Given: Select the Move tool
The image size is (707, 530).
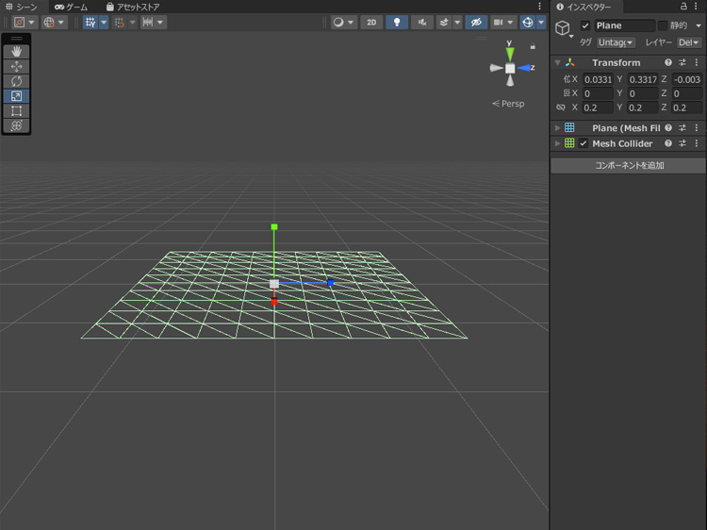Looking at the screenshot, I should [x=16, y=67].
